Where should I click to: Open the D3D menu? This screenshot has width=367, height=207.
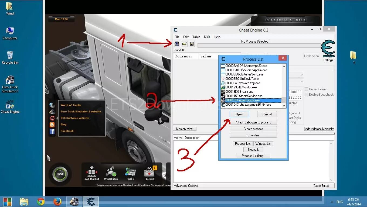(207, 37)
